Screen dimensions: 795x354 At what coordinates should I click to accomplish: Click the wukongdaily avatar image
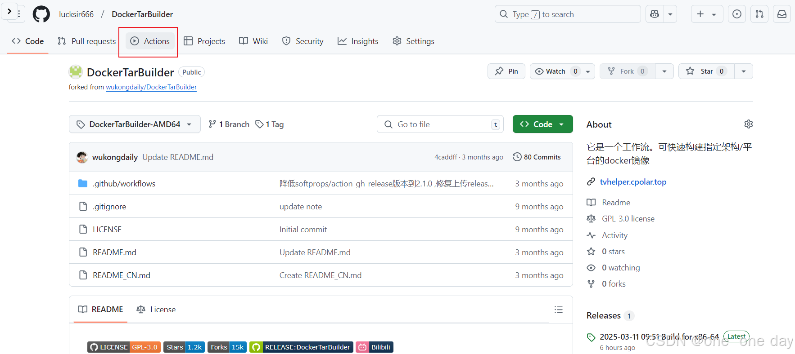pyautogui.click(x=82, y=157)
